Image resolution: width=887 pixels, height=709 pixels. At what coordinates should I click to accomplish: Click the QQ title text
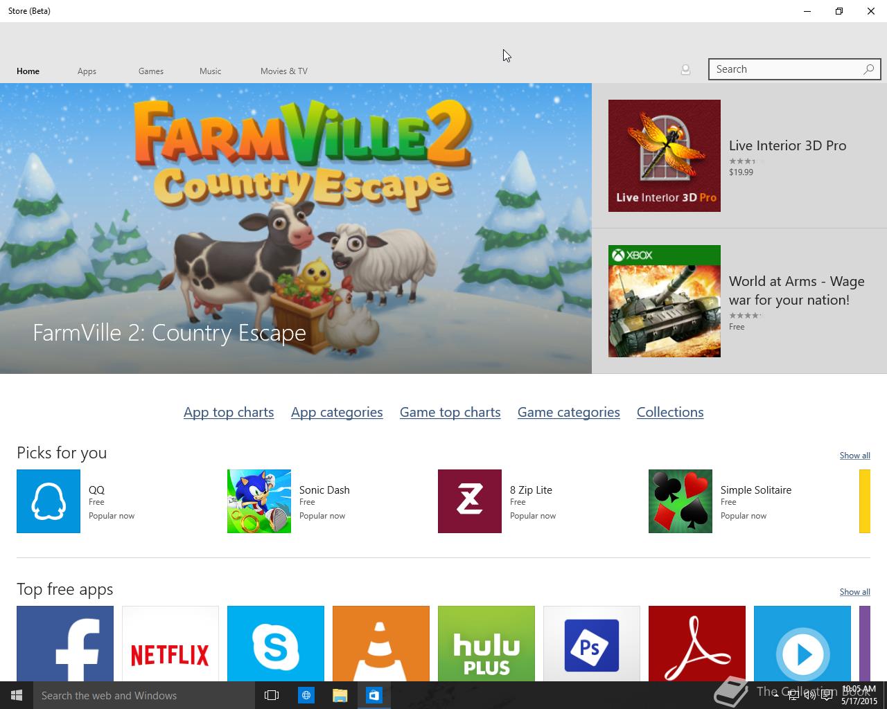pyautogui.click(x=96, y=490)
